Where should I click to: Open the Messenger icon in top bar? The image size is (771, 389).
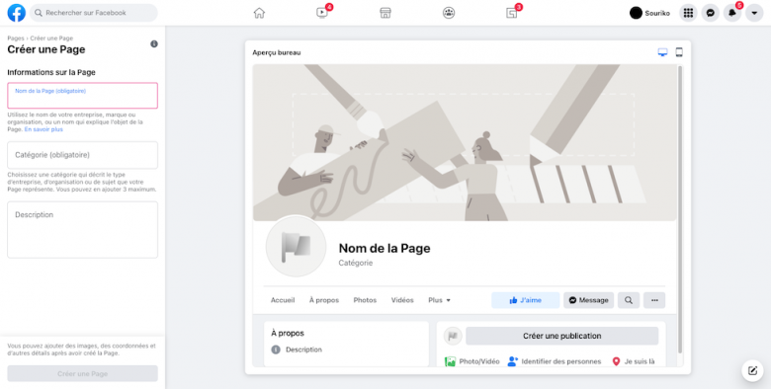[x=711, y=13]
